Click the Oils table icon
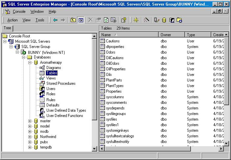The height and width of the screenshot is (160, 231). tap(102, 74)
